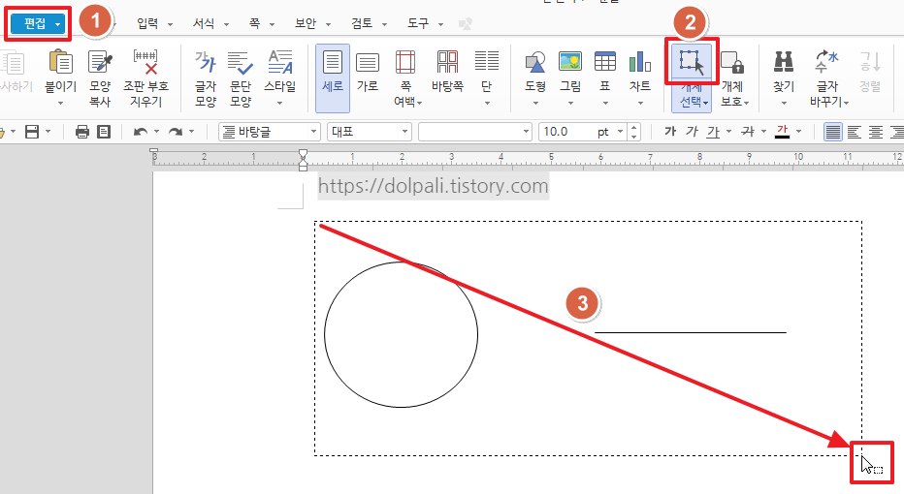This screenshot has height=494, width=904.
Task: Expand the save icon dropdown arrow
Action: 48,132
